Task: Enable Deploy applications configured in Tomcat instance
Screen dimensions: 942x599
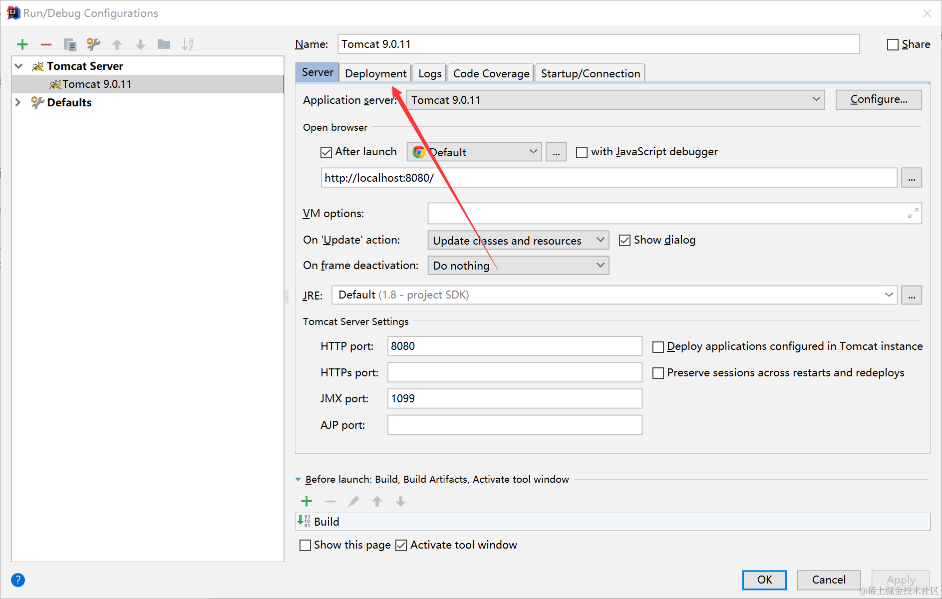Action: [658, 346]
